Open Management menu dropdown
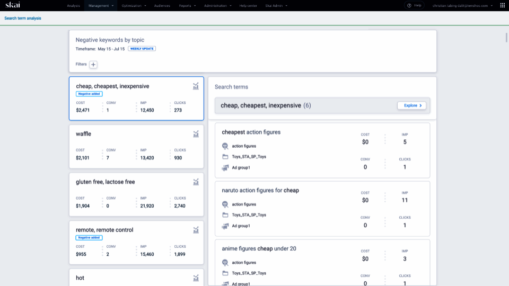 (x=101, y=5)
